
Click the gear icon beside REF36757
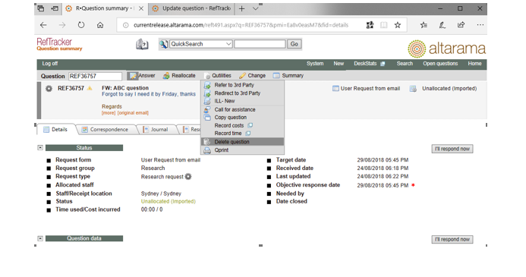[x=49, y=89]
